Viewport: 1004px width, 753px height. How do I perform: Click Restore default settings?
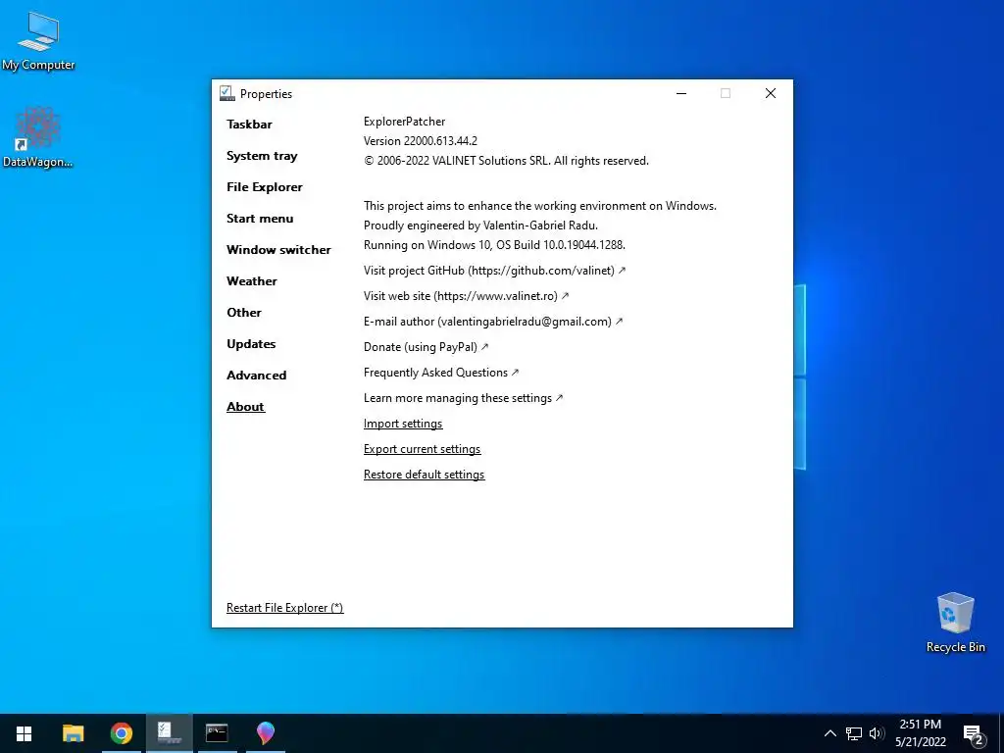[424, 475]
